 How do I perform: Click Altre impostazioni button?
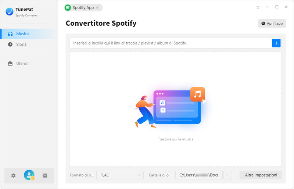click(261, 175)
